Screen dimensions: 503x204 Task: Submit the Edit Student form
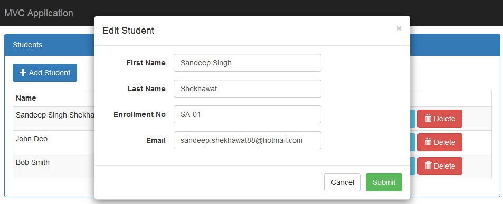pos(384,182)
